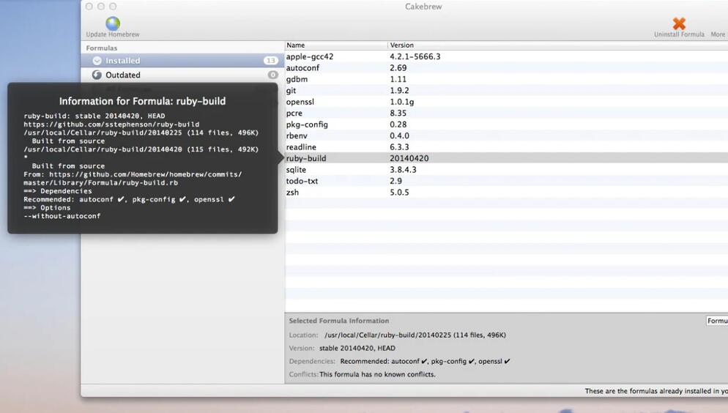728x413 pixels.
Task: Select the openssl formula row
Action: (x=506, y=102)
